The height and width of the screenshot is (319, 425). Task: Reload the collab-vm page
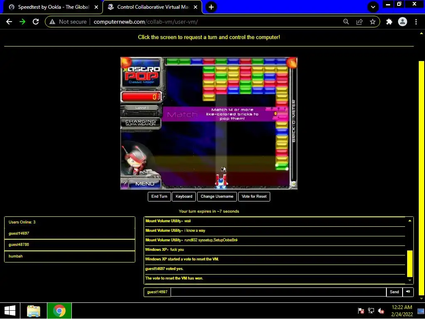[36, 22]
